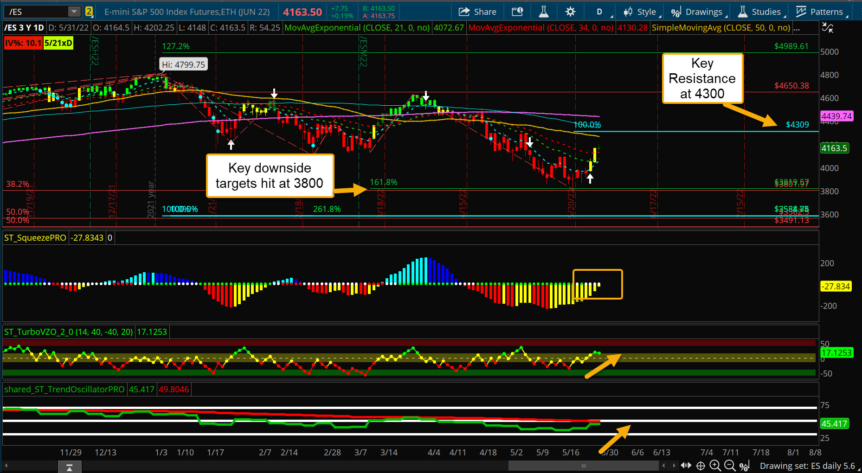
Task: Open chart settings gear icon
Action: 570,12
